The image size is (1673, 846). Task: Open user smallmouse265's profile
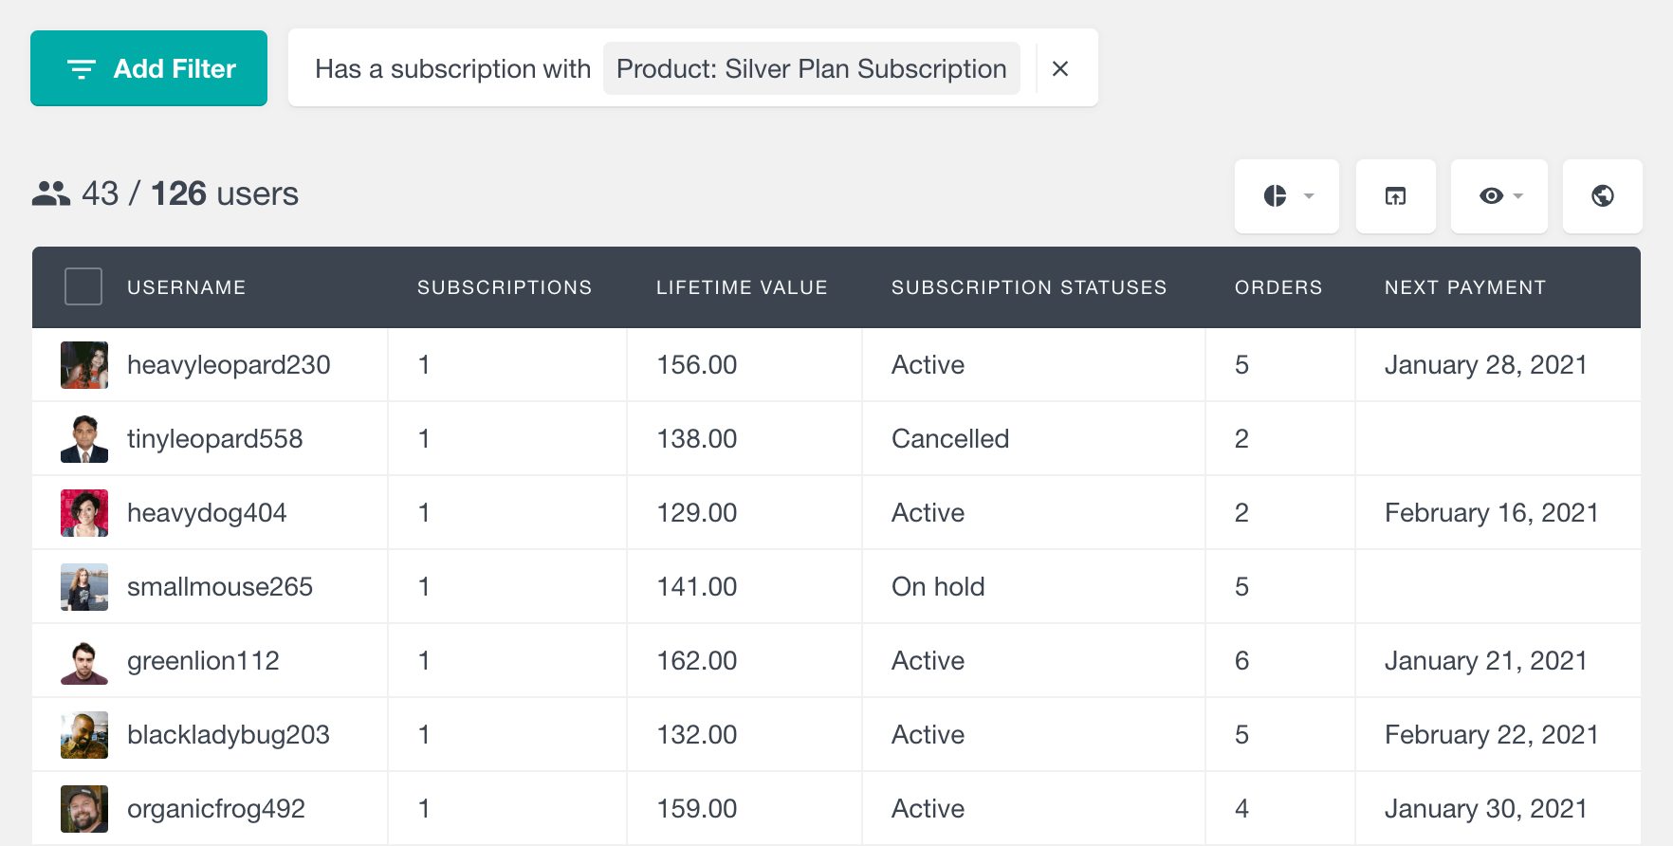tap(220, 587)
